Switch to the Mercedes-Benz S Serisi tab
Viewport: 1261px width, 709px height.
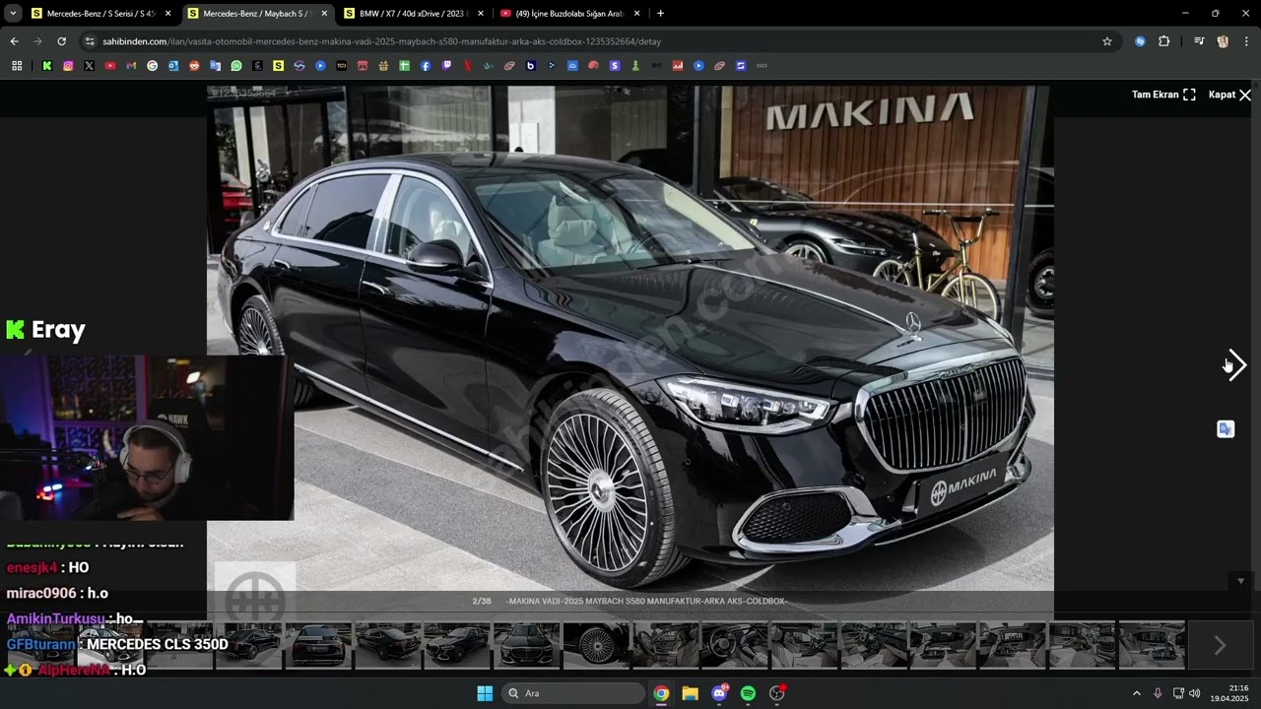tap(100, 14)
